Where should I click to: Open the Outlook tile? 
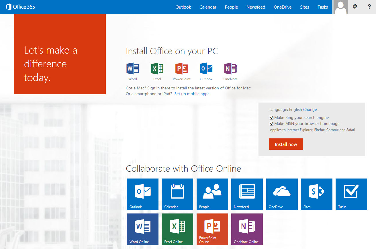pyautogui.click(x=143, y=194)
